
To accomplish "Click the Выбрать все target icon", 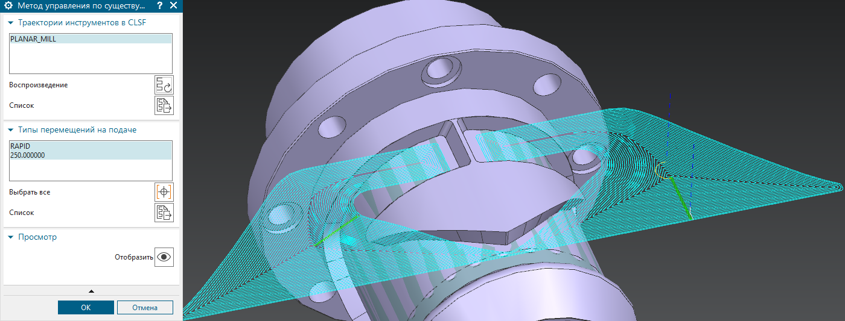I will (x=164, y=192).
